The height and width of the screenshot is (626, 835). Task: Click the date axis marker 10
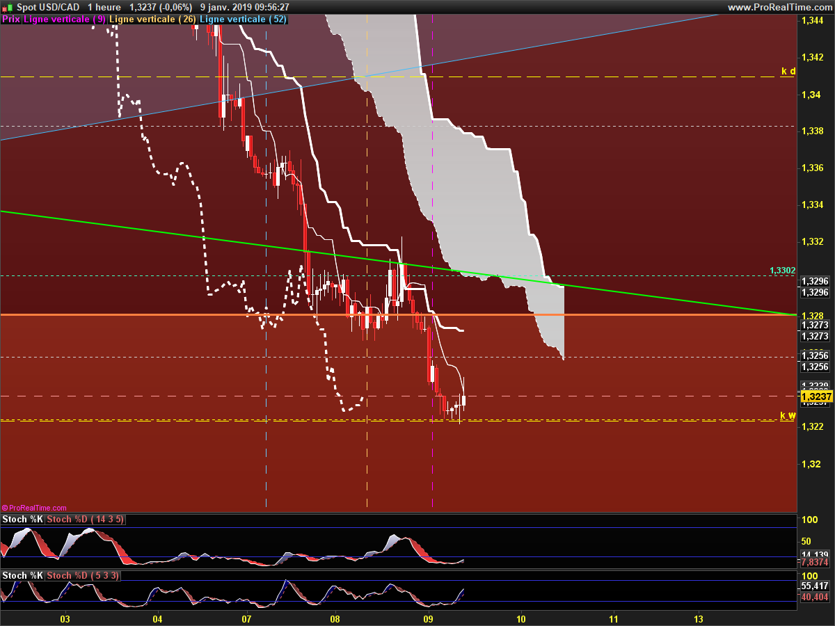pyautogui.click(x=521, y=619)
